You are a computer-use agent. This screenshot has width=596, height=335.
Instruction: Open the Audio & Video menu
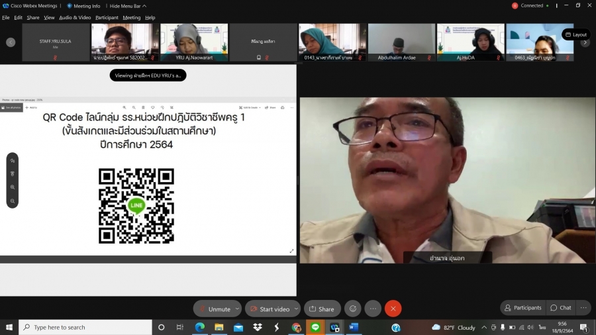(x=75, y=18)
